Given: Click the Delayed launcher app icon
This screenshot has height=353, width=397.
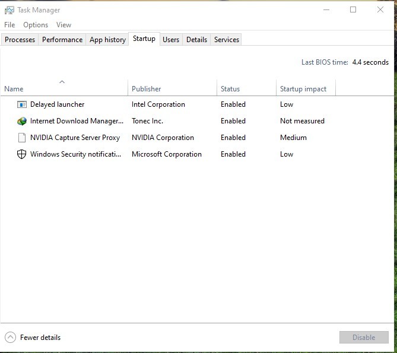Looking at the screenshot, I should pos(22,104).
